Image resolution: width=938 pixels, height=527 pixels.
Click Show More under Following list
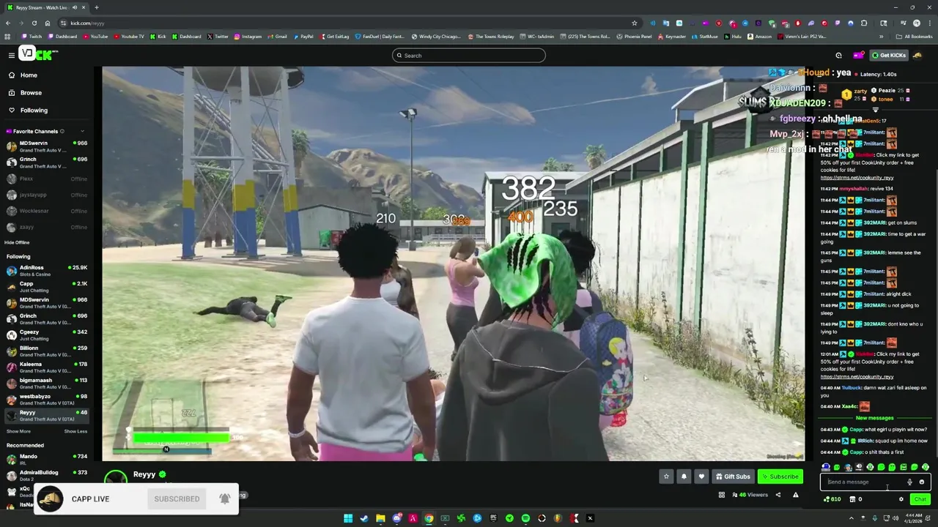click(x=18, y=431)
